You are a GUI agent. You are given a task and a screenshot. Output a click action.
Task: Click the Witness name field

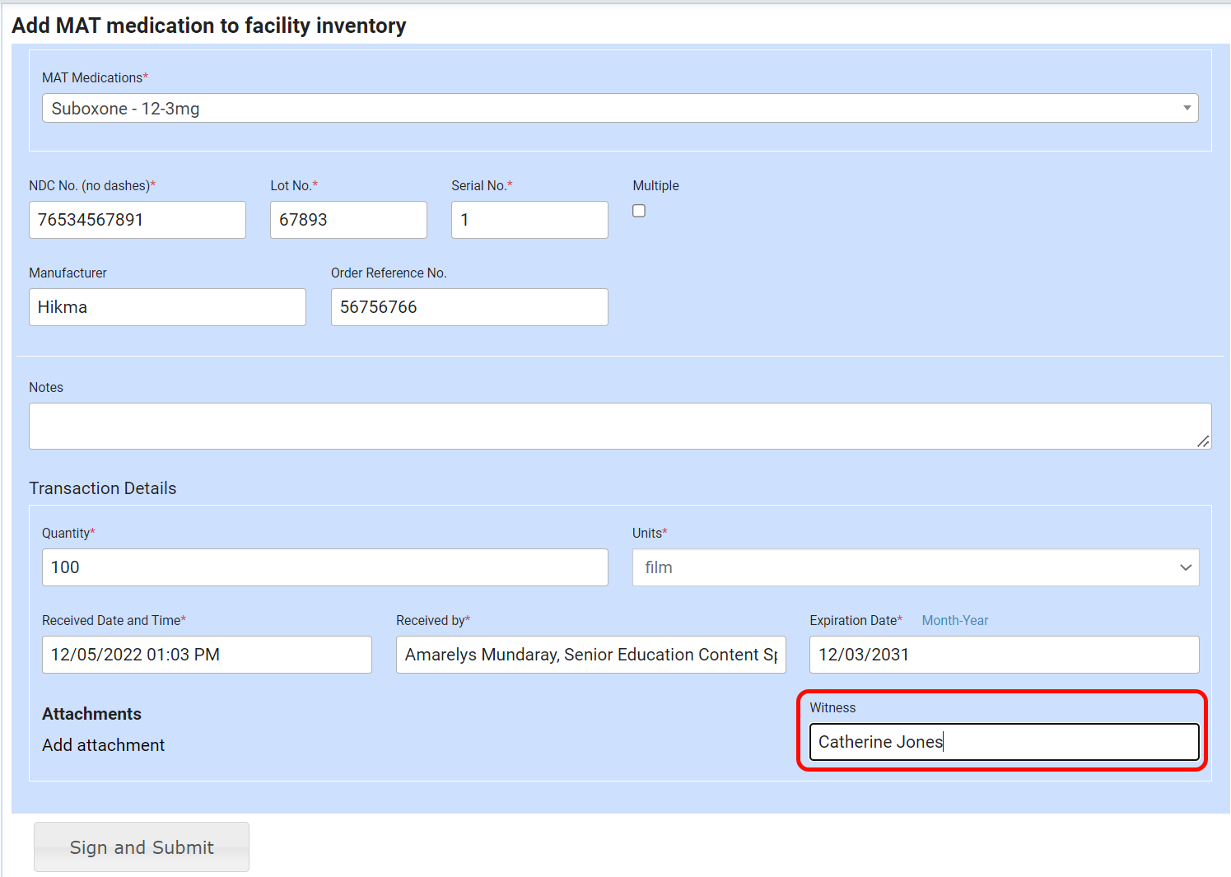pos(1003,742)
